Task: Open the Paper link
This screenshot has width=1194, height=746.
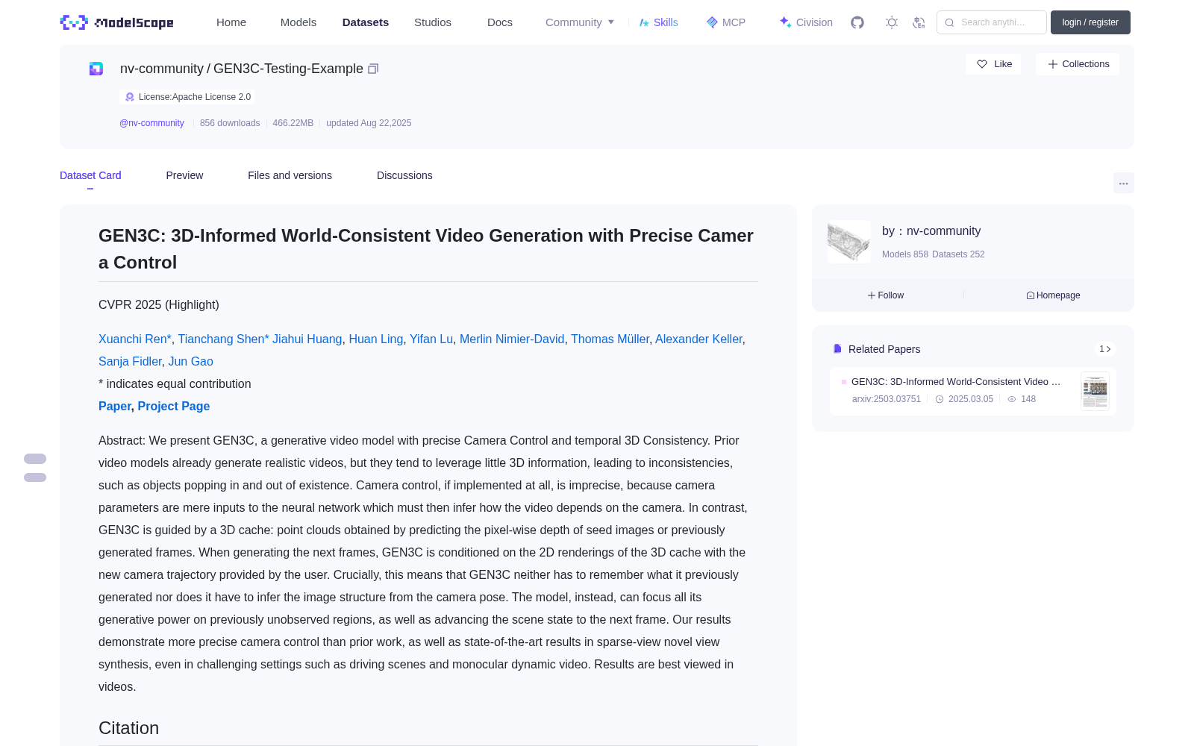Action: click(x=115, y=406)
